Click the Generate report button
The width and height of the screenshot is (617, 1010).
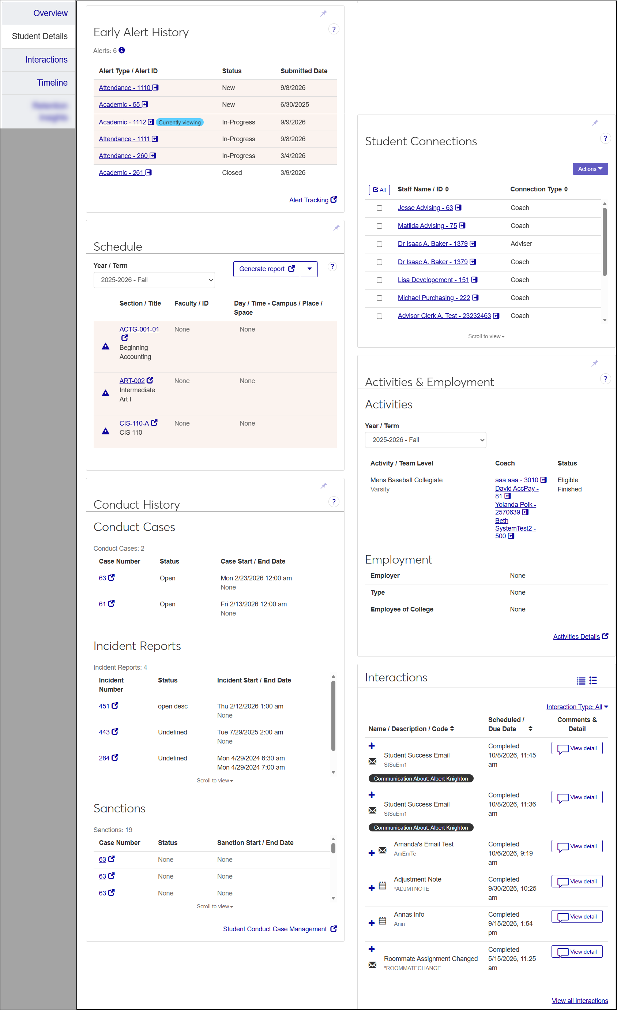click(x=267, y=269)
